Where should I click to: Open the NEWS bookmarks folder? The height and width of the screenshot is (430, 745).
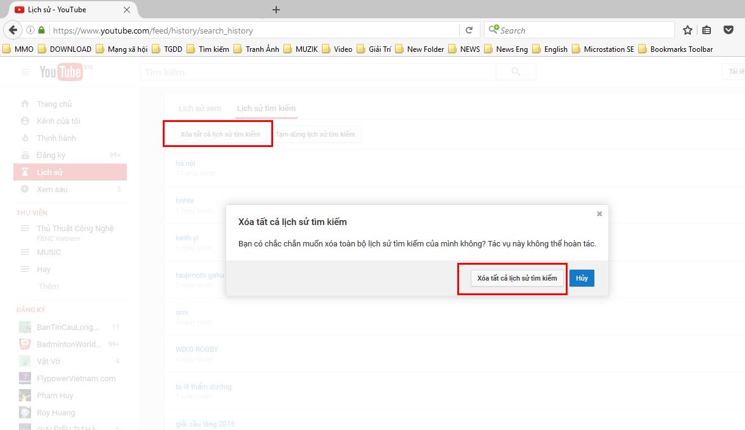(464, 49)
